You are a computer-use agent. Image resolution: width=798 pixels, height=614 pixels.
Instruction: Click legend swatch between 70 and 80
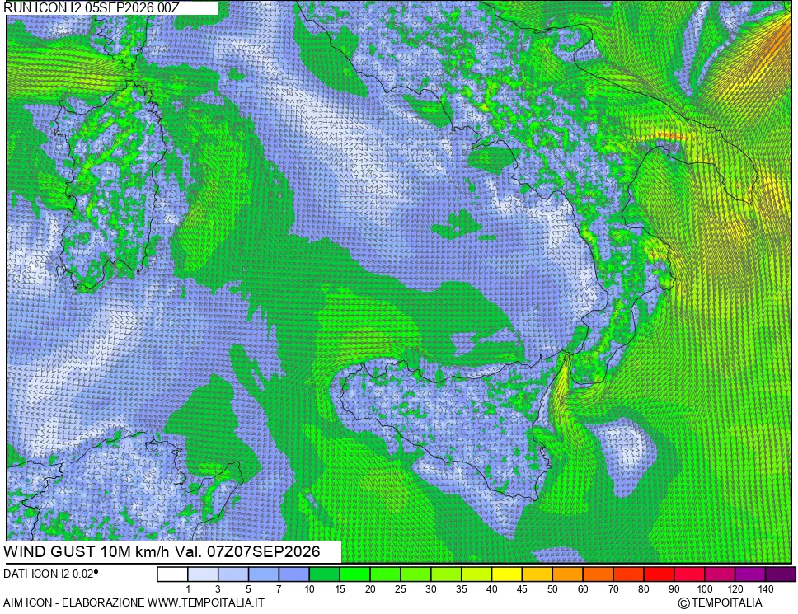point(628,574)
